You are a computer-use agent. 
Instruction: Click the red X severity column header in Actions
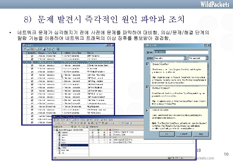(x=110, y=130)
